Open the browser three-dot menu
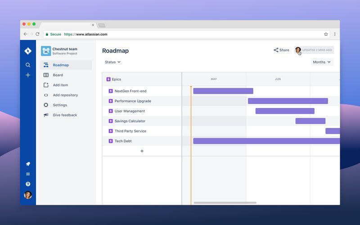This screenshot has height=225, width=360. [335, 34]
